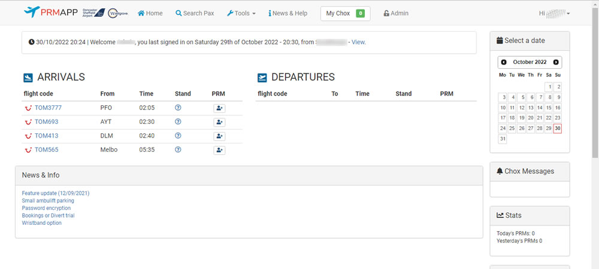Open the Home menu item

coord(150,13)
